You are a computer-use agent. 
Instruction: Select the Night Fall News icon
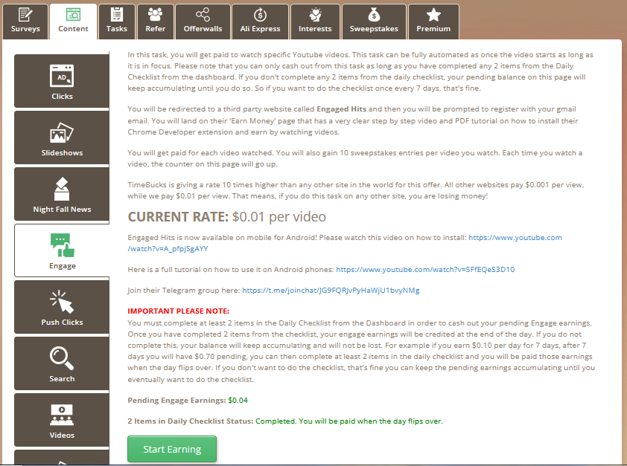(x=62, y=188)
